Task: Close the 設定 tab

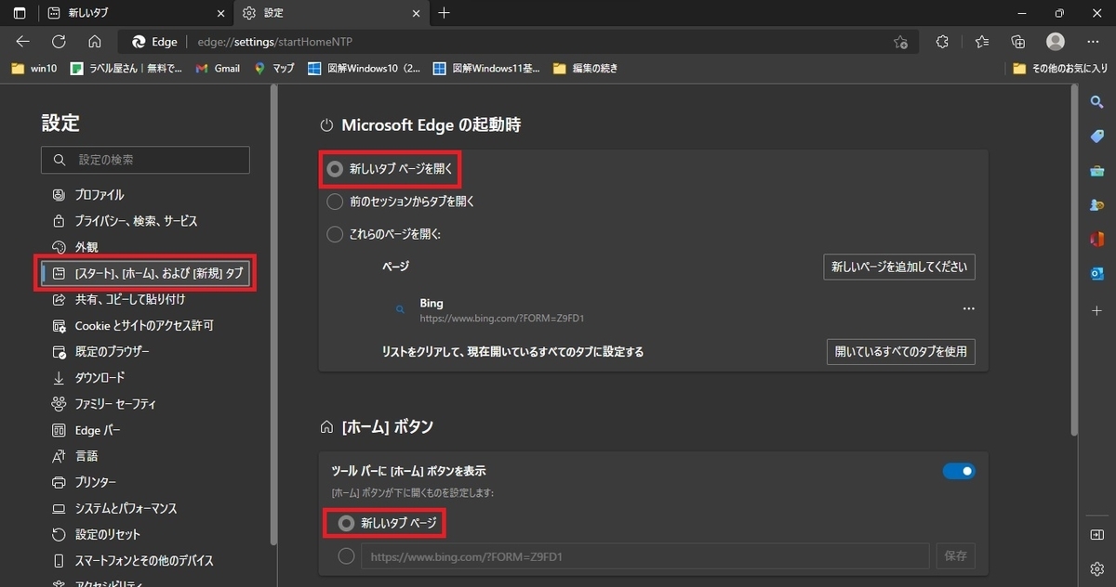Action: 416,13
